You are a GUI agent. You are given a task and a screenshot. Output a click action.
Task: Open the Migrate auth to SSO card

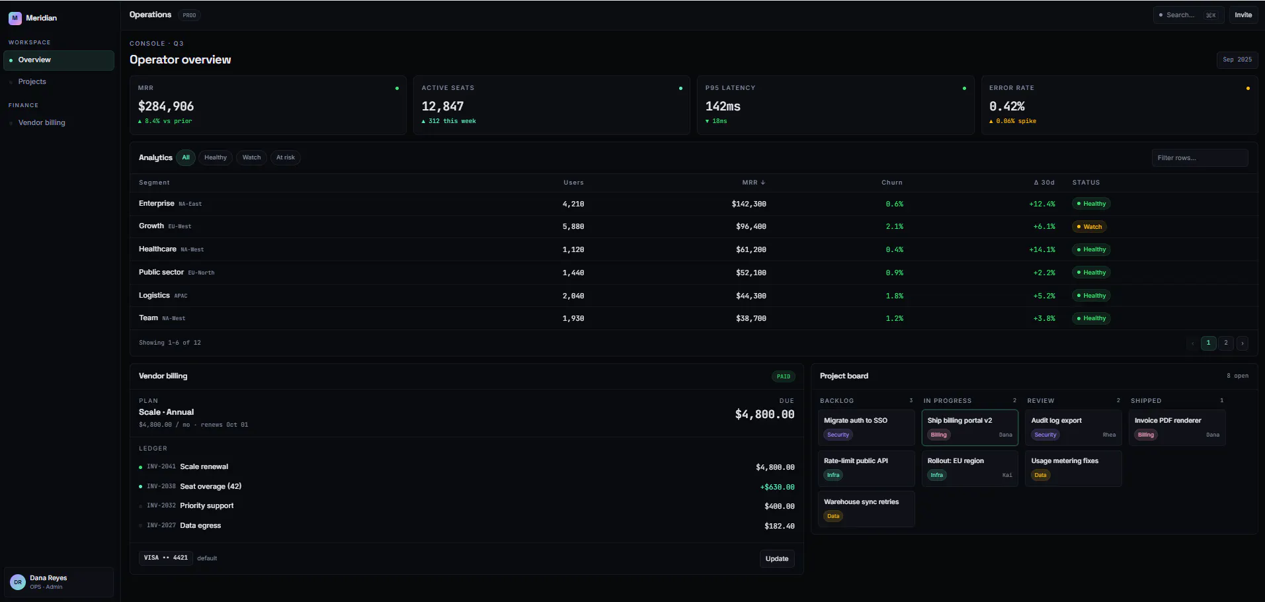866,428
